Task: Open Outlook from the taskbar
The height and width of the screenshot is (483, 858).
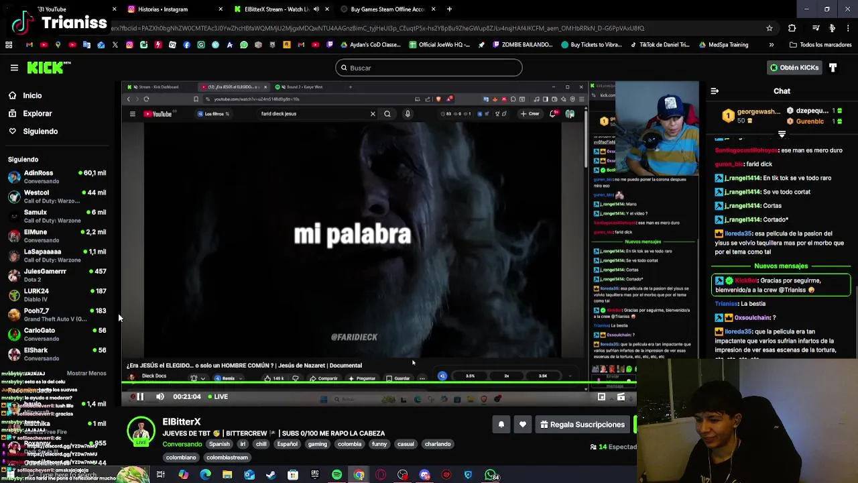Action: (249, 475)
